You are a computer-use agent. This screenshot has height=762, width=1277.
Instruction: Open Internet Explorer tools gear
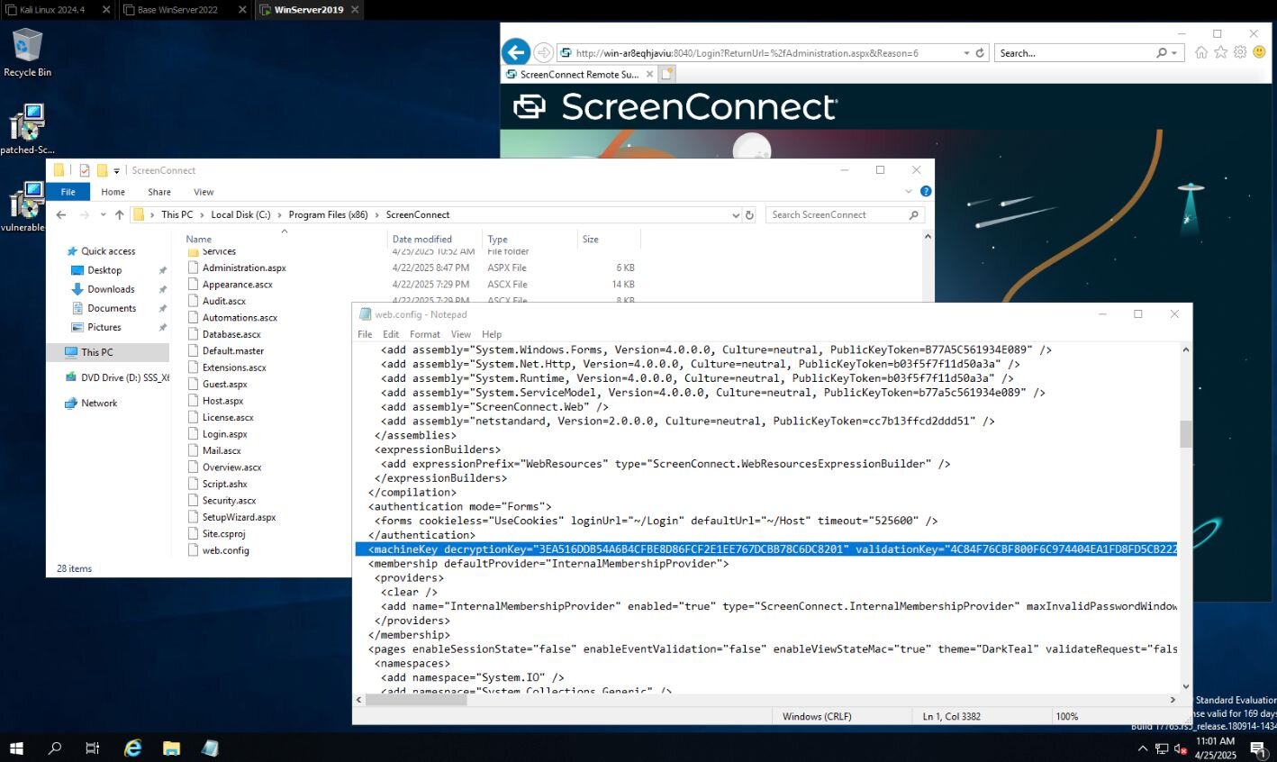pos(1240,53)
